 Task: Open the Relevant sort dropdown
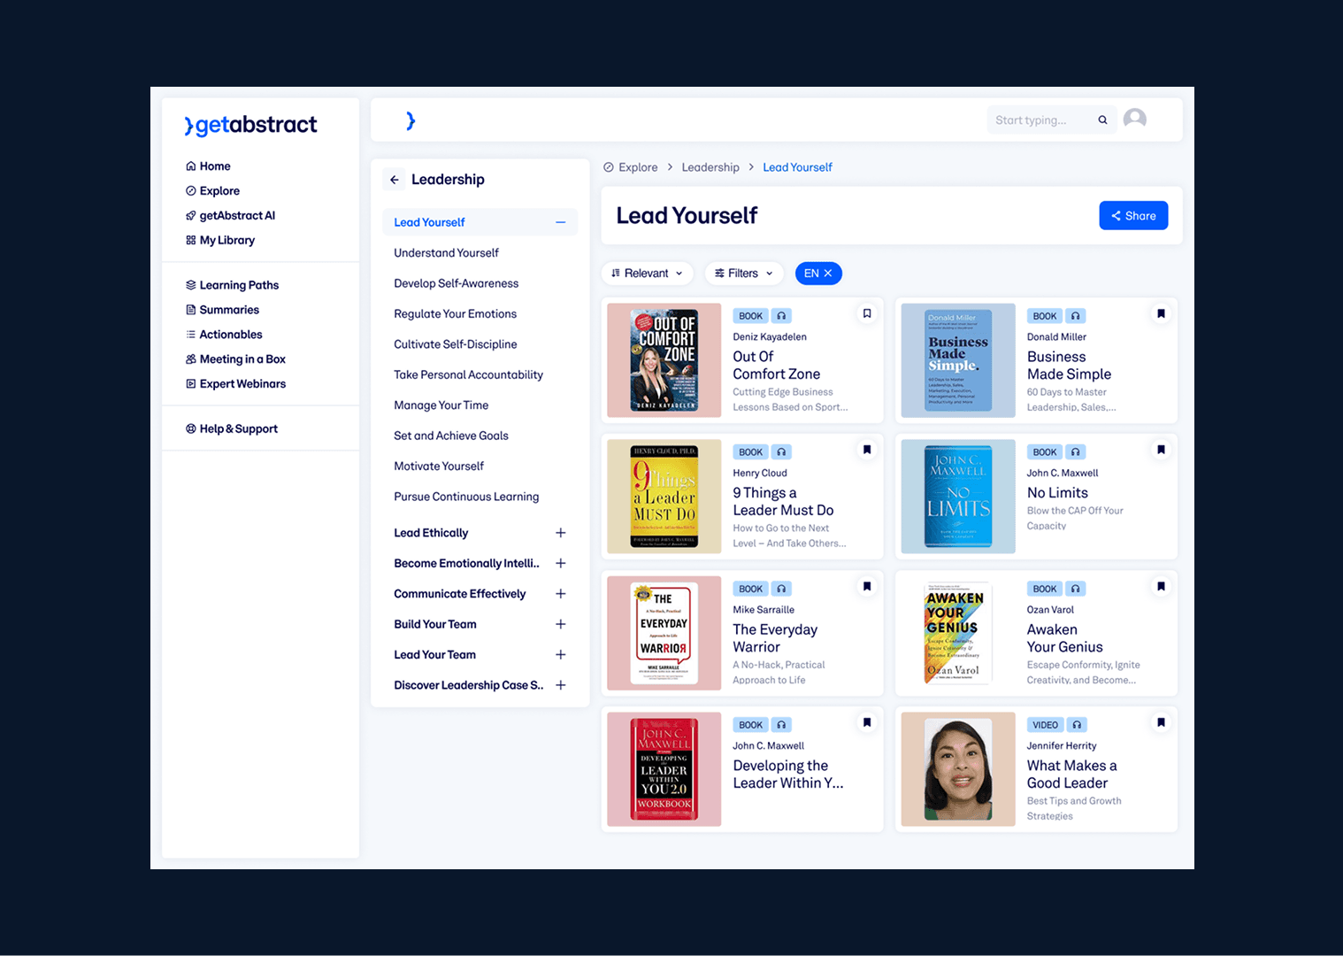point(647,274)
